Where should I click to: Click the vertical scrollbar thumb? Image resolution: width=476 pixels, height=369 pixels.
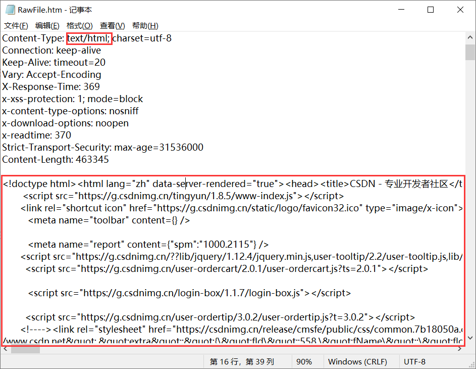470,52
